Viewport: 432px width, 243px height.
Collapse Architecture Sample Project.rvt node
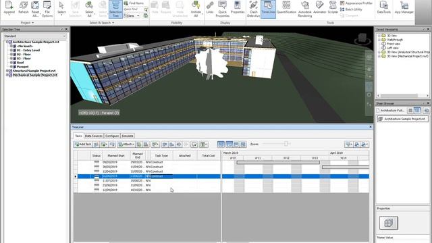(x=7, y=42)
